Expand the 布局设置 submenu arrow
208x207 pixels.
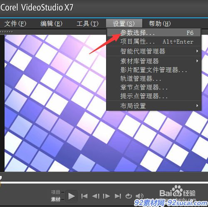(x=197, y=106)
